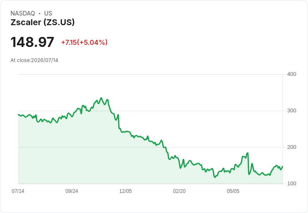Click the US market label

(48, 13)
